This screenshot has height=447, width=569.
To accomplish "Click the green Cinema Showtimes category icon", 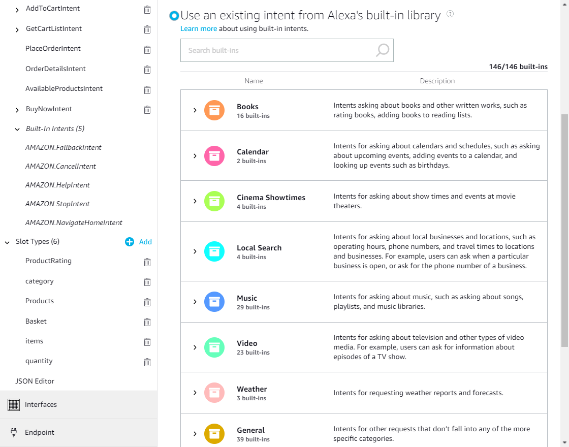I will [x=214, y=201].
